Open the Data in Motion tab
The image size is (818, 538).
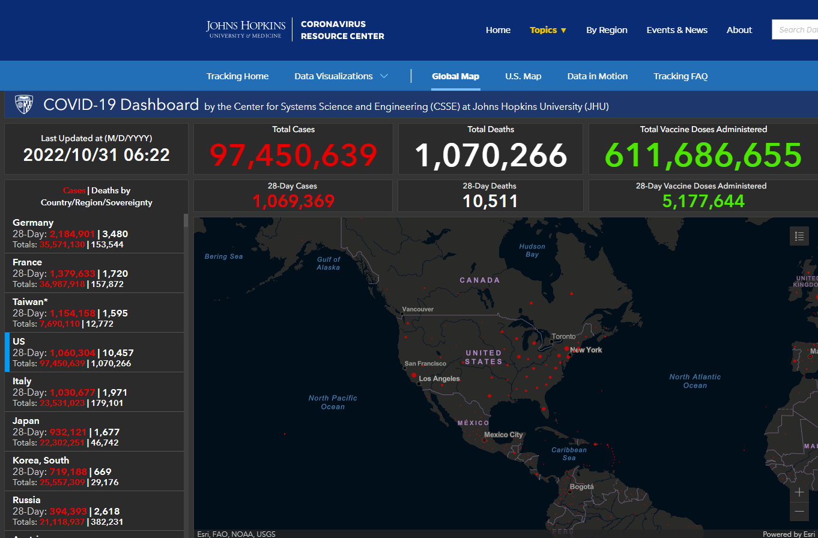[x=597, y=76]
